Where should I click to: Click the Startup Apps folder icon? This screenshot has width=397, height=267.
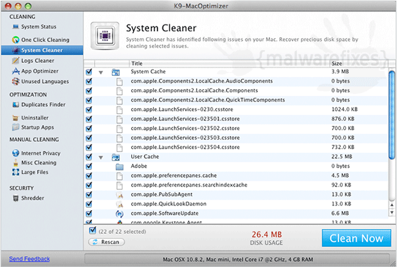(15, 127)
